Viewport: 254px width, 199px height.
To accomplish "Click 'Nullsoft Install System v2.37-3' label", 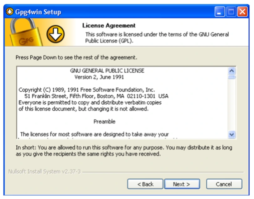I will click(x=44, y=172).
